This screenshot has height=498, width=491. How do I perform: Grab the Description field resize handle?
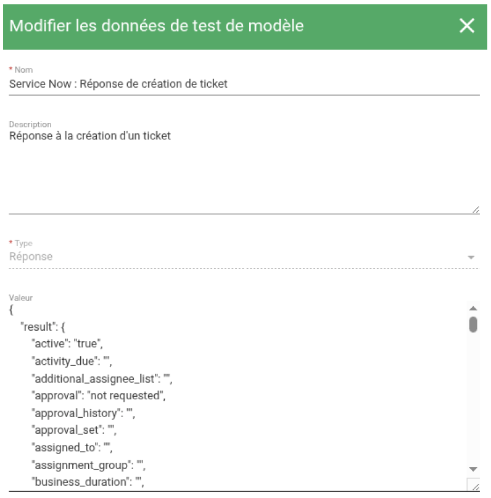point(475,210)
